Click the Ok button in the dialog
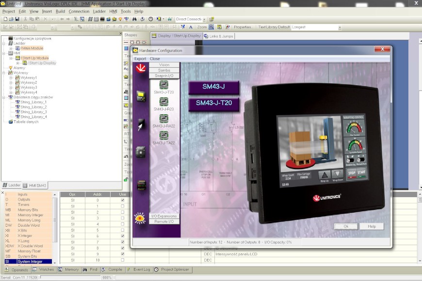 click(346, 226)
